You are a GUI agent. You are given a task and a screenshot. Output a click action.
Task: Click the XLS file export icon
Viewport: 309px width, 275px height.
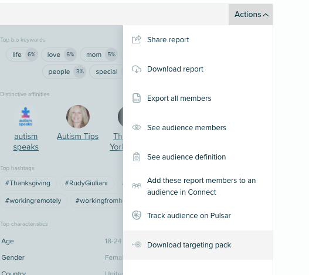click(x=137, y=98)
